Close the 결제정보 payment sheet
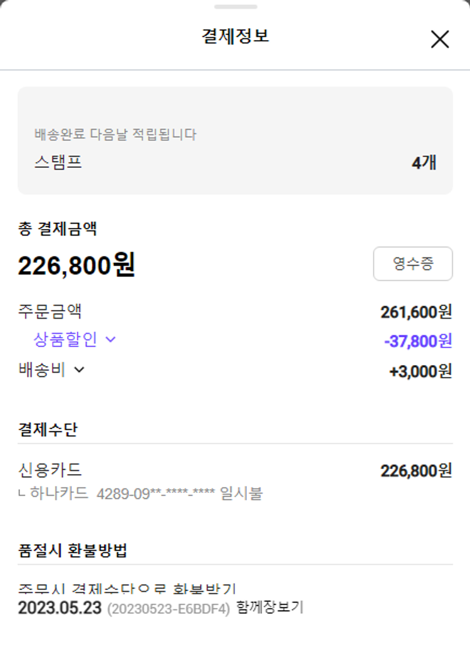The height and width of the screenshot is (650, 470). click(440, 39)
